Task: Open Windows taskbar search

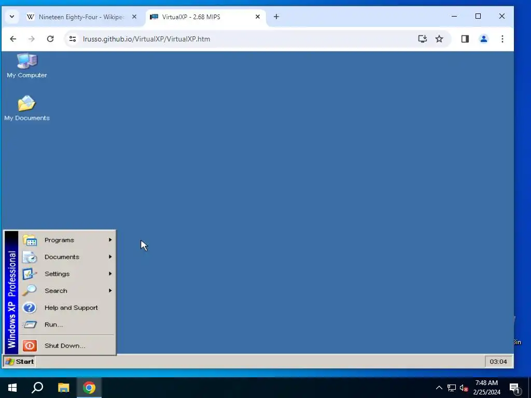Action: 37,388
